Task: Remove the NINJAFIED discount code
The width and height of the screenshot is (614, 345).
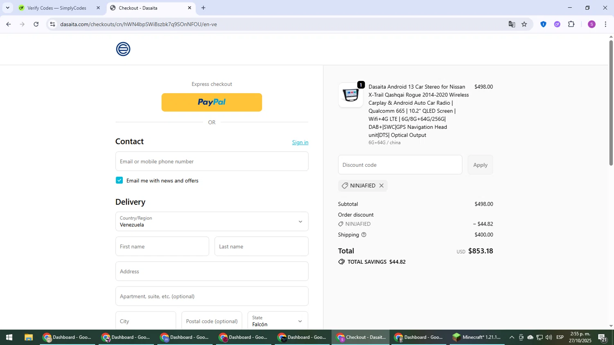Action: pyautogui.click(x=381, y=186)
